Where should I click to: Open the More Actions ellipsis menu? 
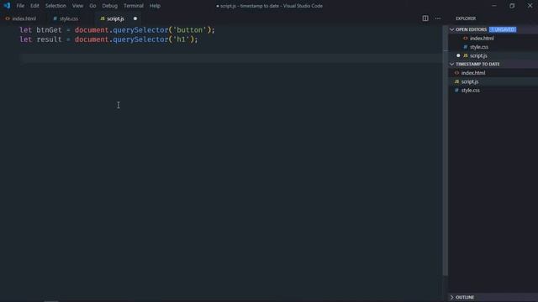point(438,18)
